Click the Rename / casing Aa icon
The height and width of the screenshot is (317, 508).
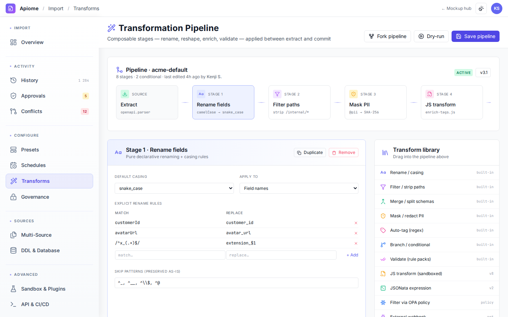[x=383, y=173]
